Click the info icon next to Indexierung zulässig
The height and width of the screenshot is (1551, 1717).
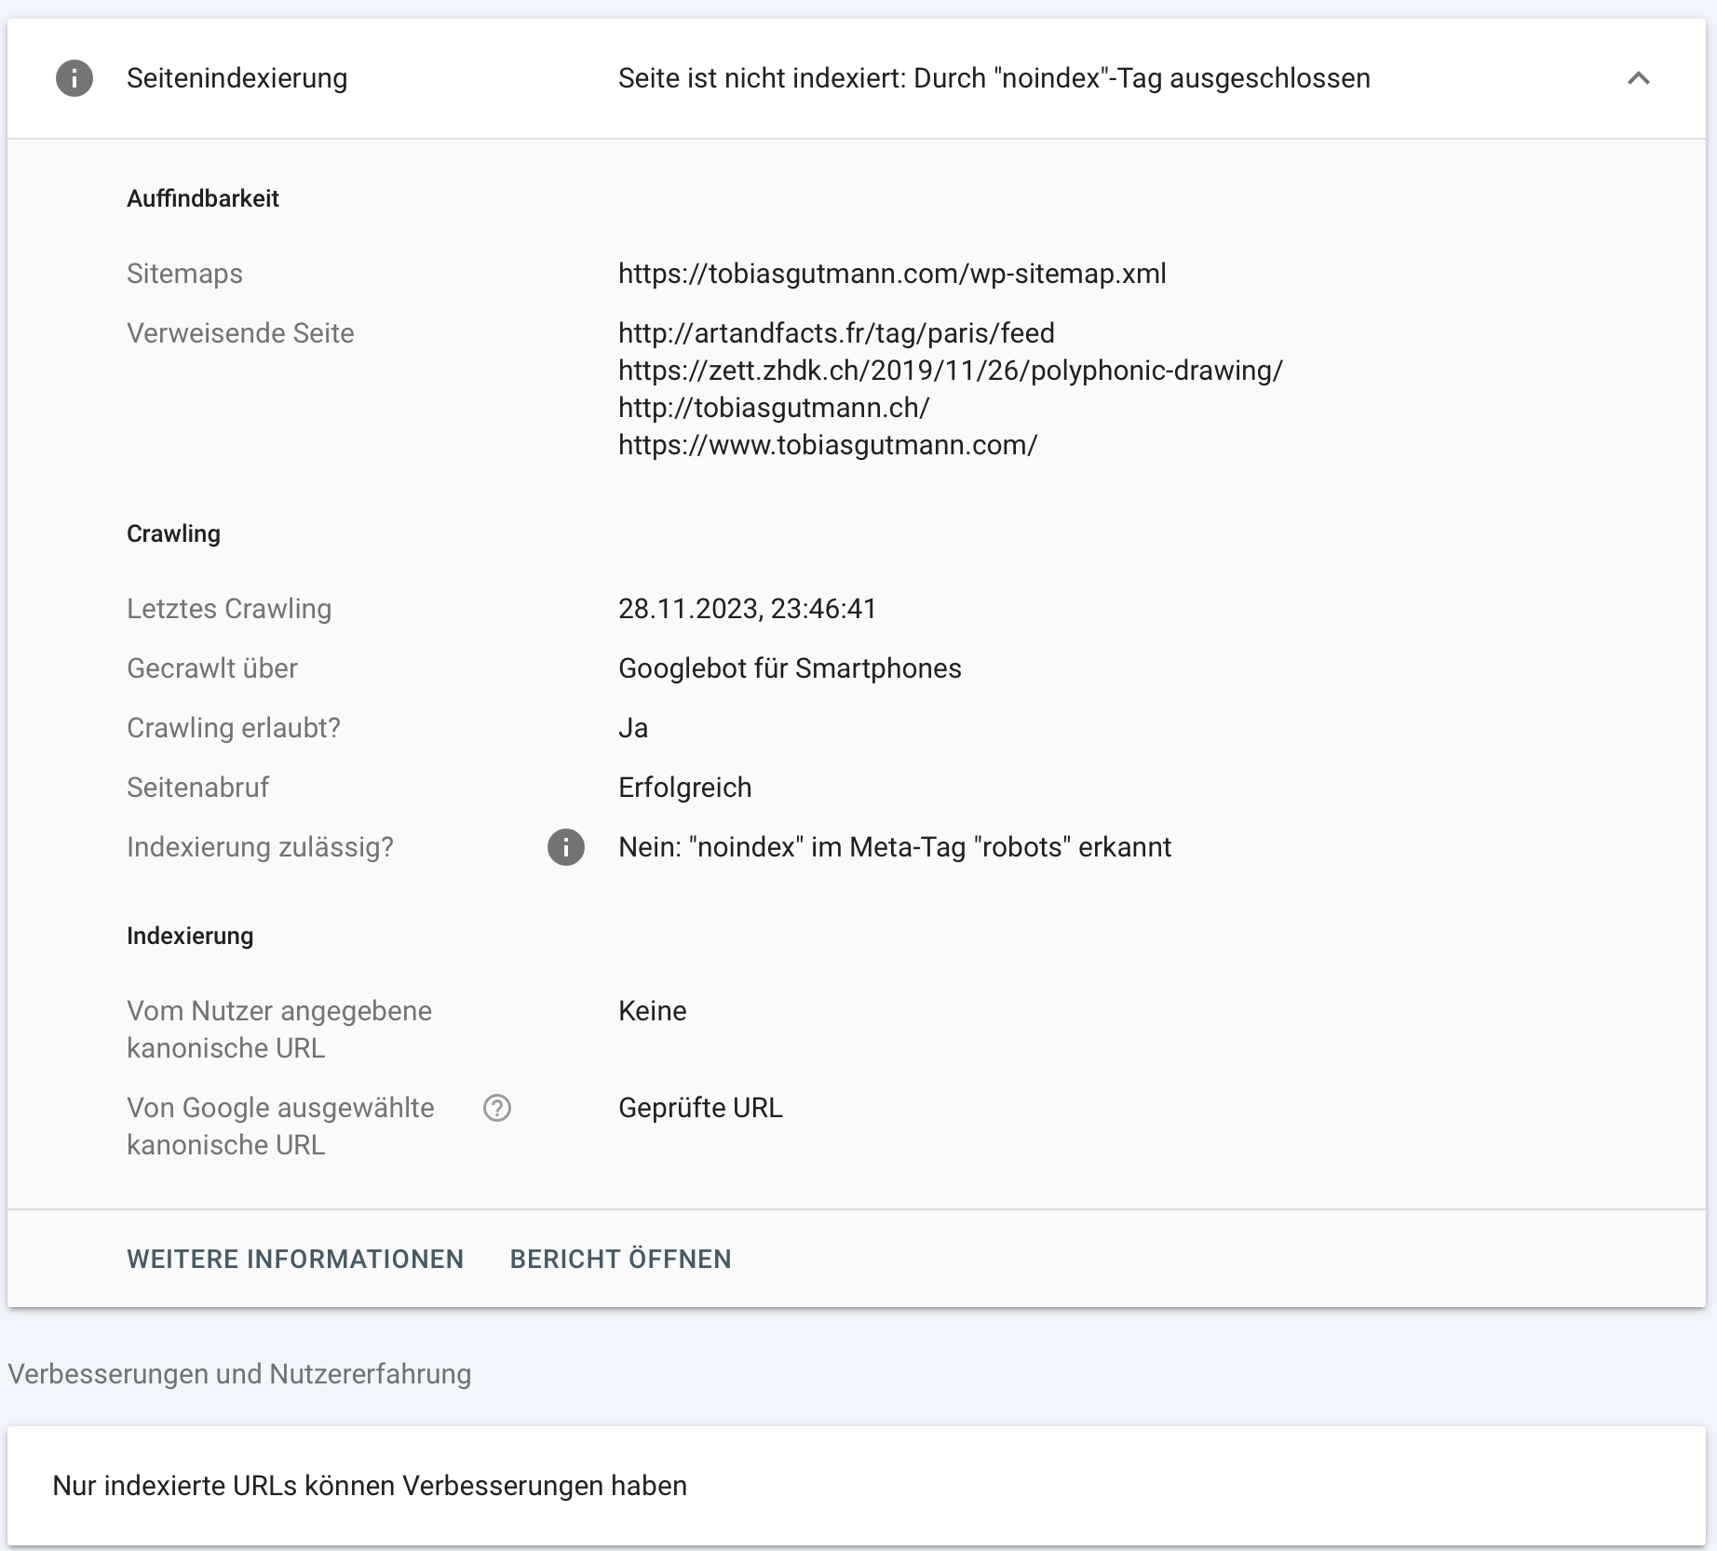tap(566, 847)
